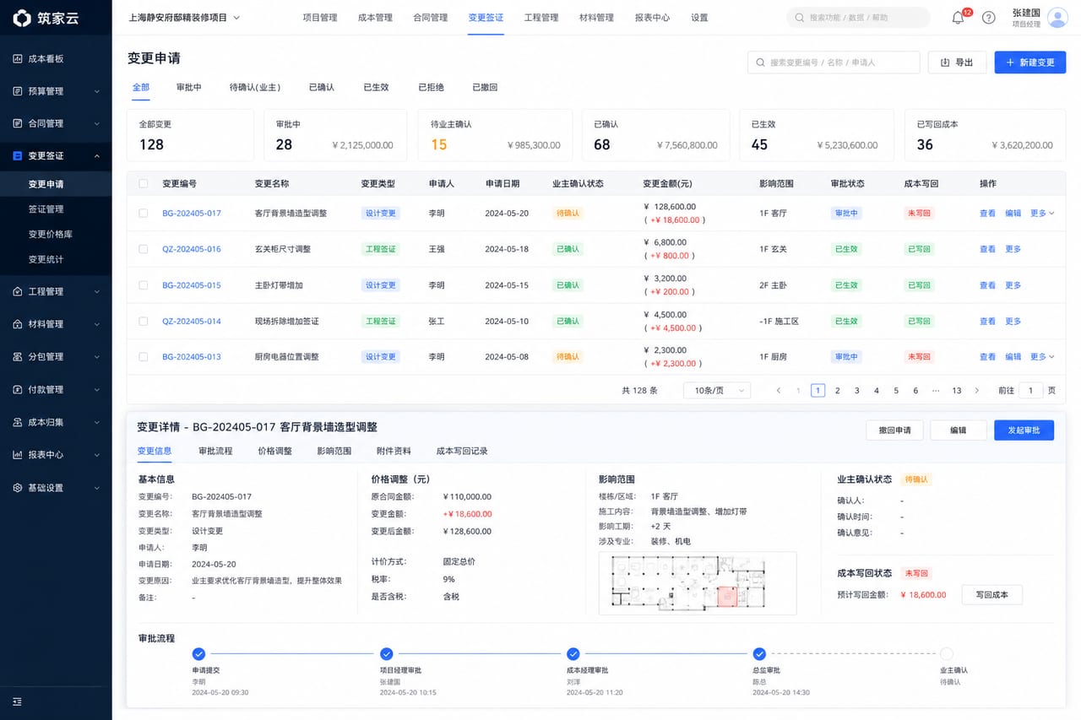This screenshot has height=720, width=1081.
Task: Check the row QZ-202405-014 checkbox
Action: click(x=144, y=322)
